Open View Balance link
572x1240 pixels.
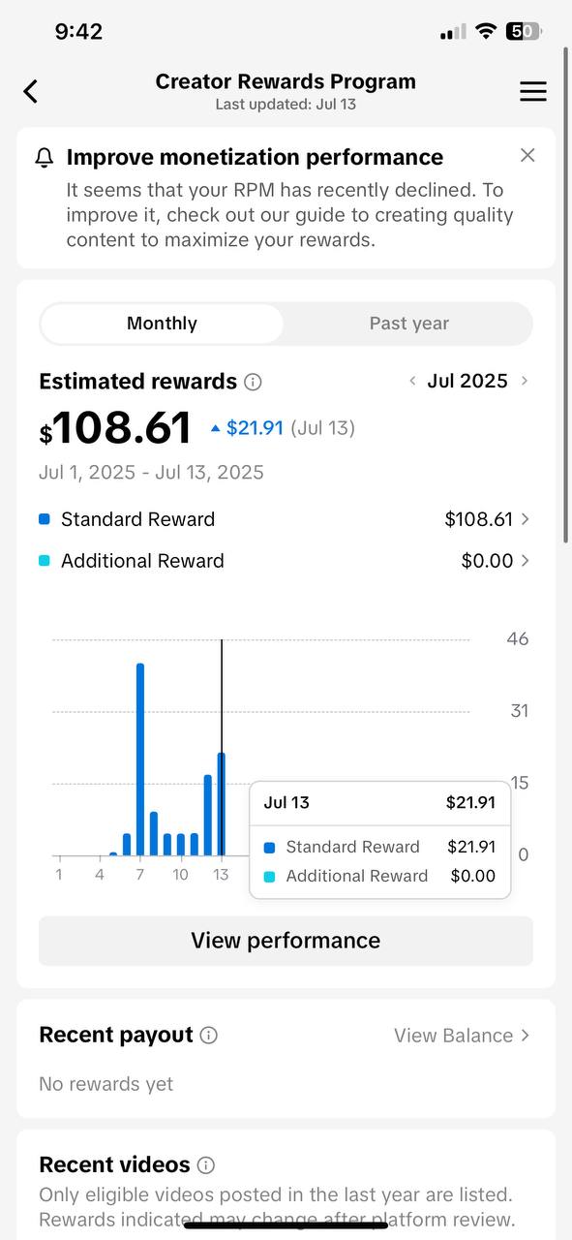[462, 1036]
